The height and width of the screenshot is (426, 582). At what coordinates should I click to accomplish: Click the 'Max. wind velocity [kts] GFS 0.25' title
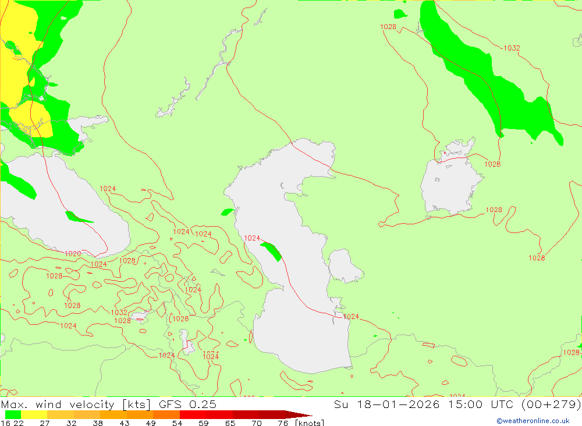point(108,404)
